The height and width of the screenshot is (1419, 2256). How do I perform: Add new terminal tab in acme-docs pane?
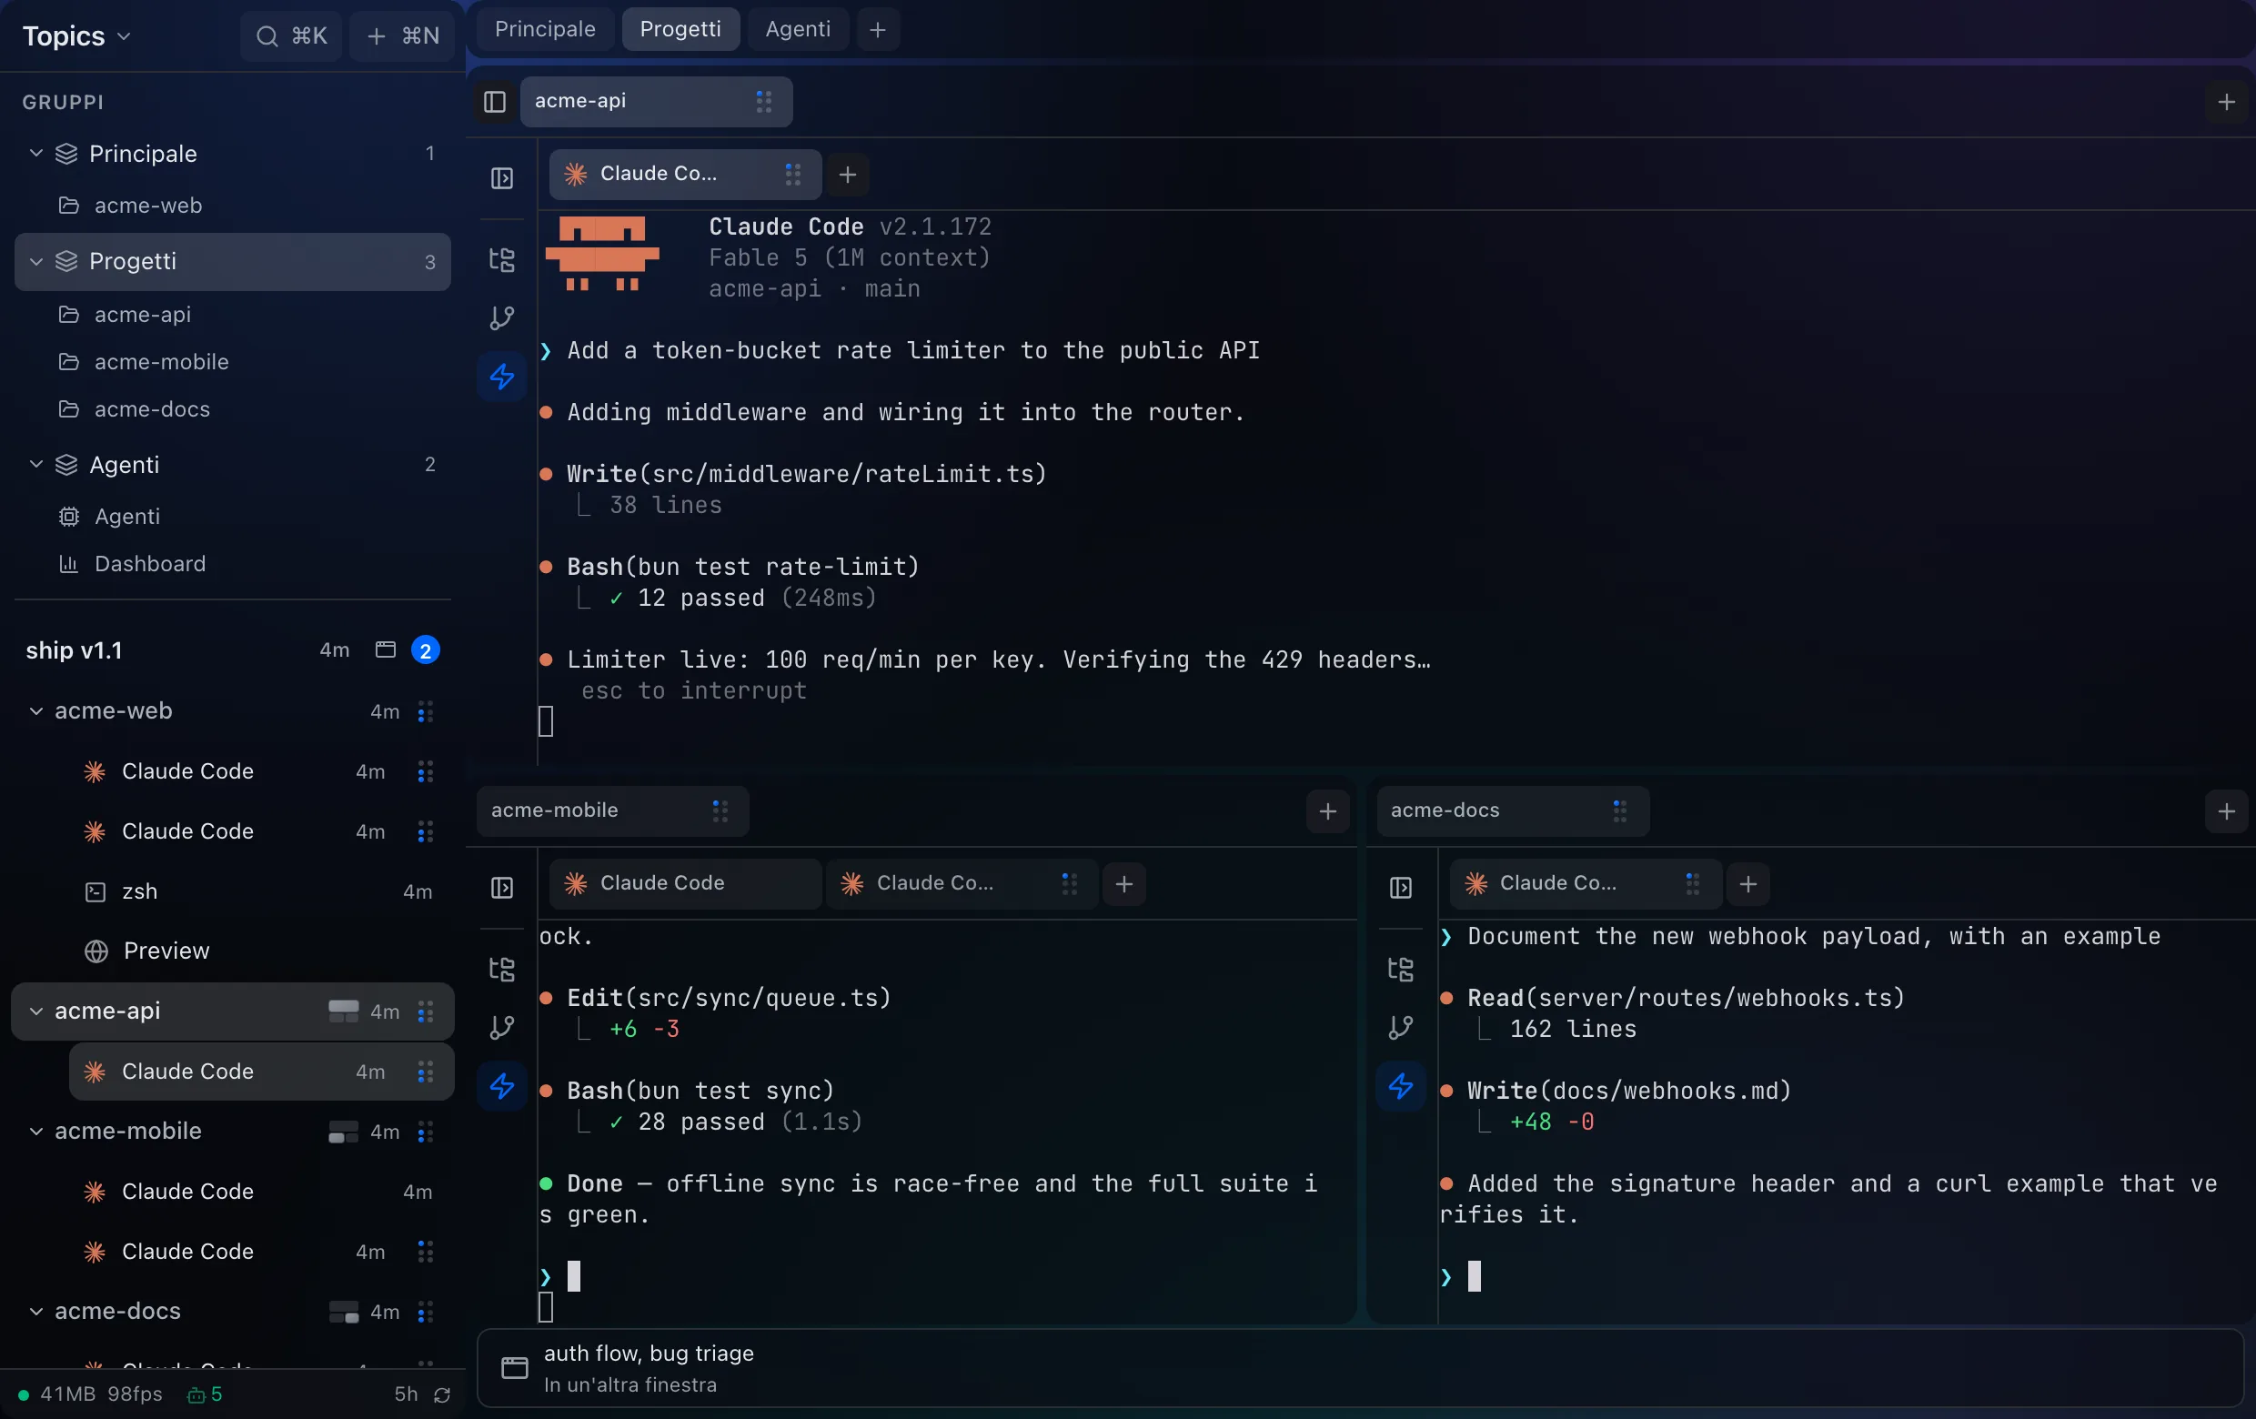(x=1747, y=883)
